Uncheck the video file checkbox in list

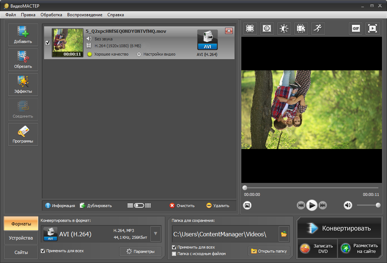pos(48,43)
